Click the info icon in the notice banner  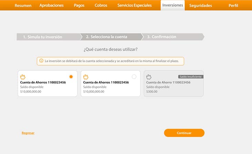click(x=41, y=61)
